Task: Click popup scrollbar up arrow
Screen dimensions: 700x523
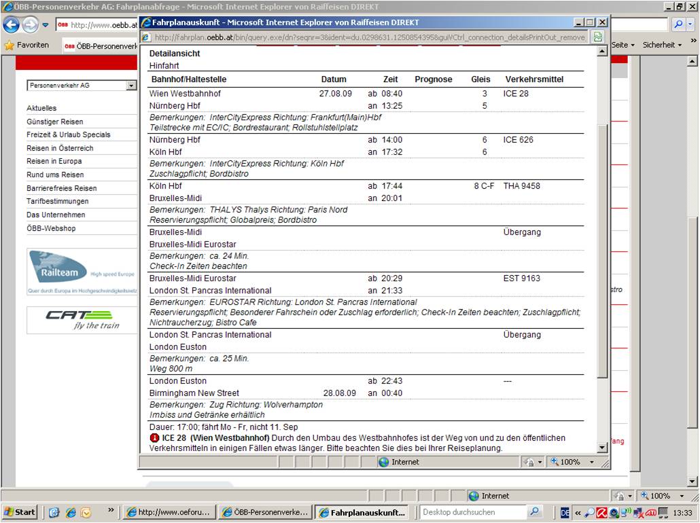Action: click(x=602, y=52)
